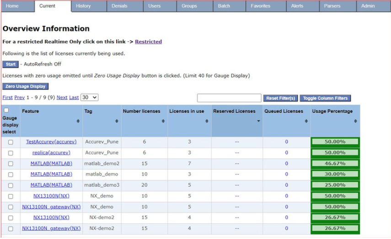Viewport: 391px width, 239px height.
Task: Sort by Number licenses column arrows
Action: click(x=163, y=121)
